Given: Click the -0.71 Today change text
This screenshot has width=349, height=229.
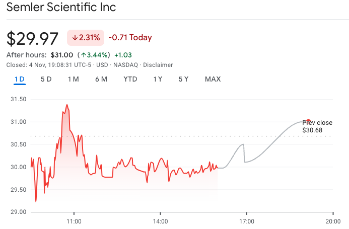Looking at the screenshot, I should [130, 38].
